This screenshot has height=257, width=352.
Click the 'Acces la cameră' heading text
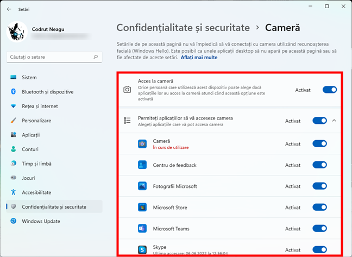[x=155, y=81]
